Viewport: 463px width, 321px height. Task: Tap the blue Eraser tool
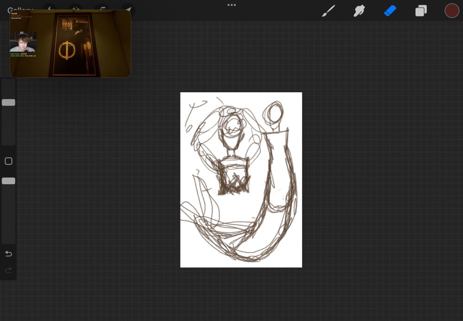(x=390, y=11)
